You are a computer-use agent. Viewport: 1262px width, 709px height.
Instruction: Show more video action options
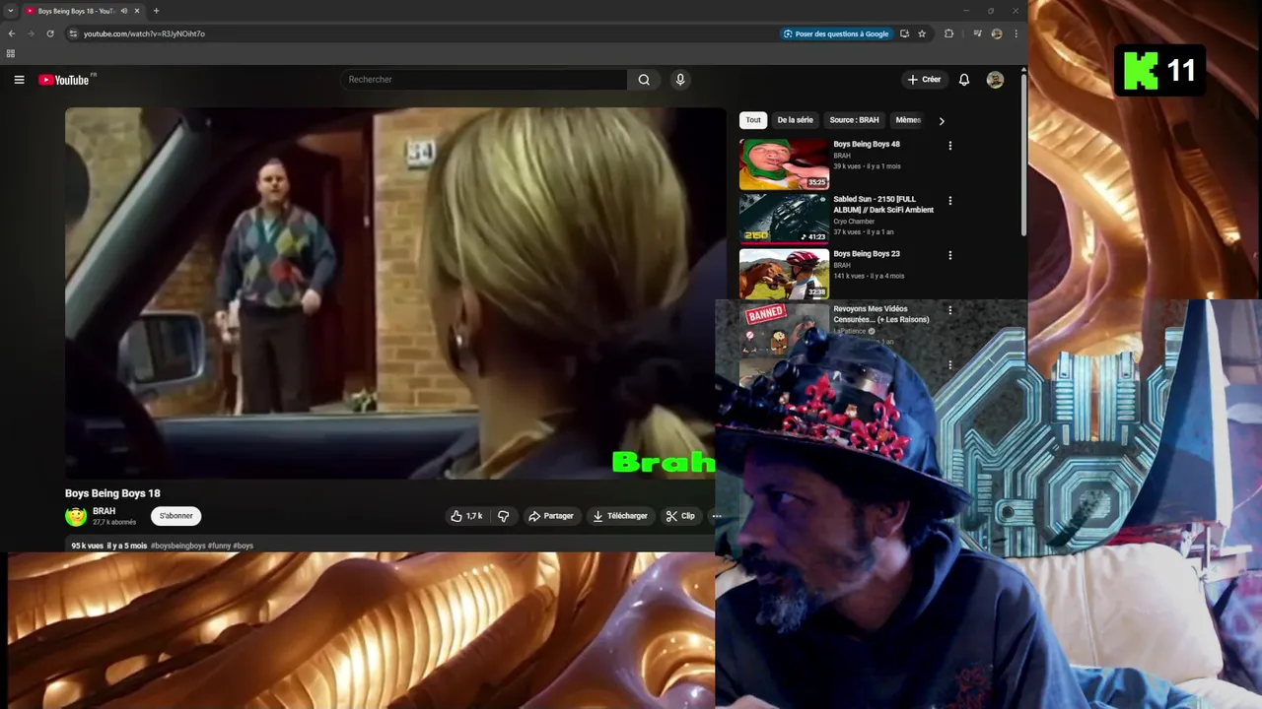pos(717,516)
